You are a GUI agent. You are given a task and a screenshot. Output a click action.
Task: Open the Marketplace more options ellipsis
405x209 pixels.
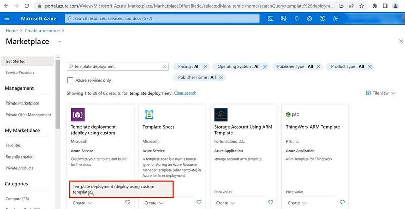[x=59, y=41]
